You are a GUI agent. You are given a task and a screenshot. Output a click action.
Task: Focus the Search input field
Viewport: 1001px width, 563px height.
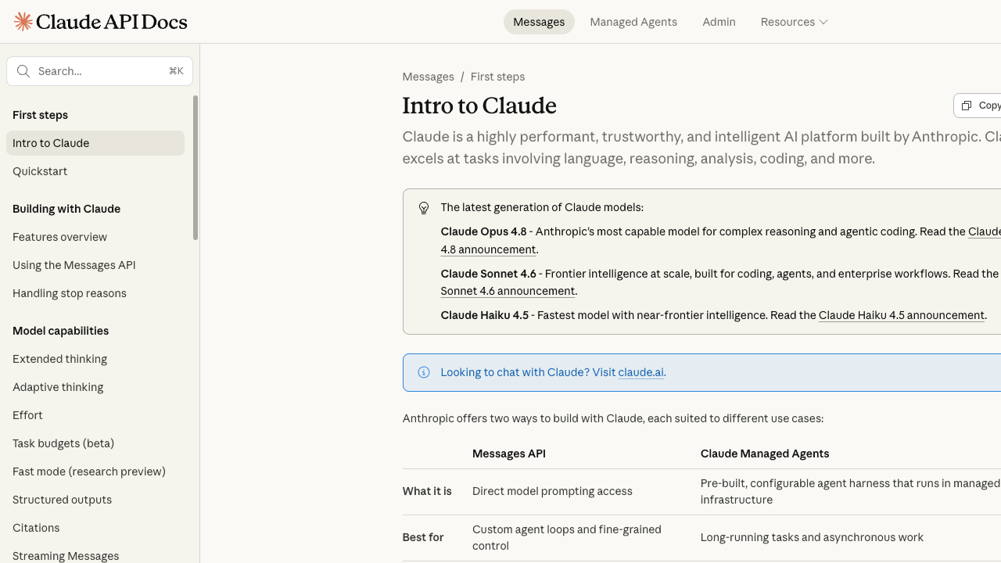99,71
